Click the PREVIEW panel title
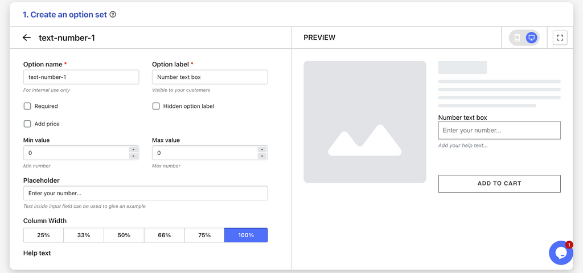Image resolution: width=583 pixels, height=273 pixels. 319,38
